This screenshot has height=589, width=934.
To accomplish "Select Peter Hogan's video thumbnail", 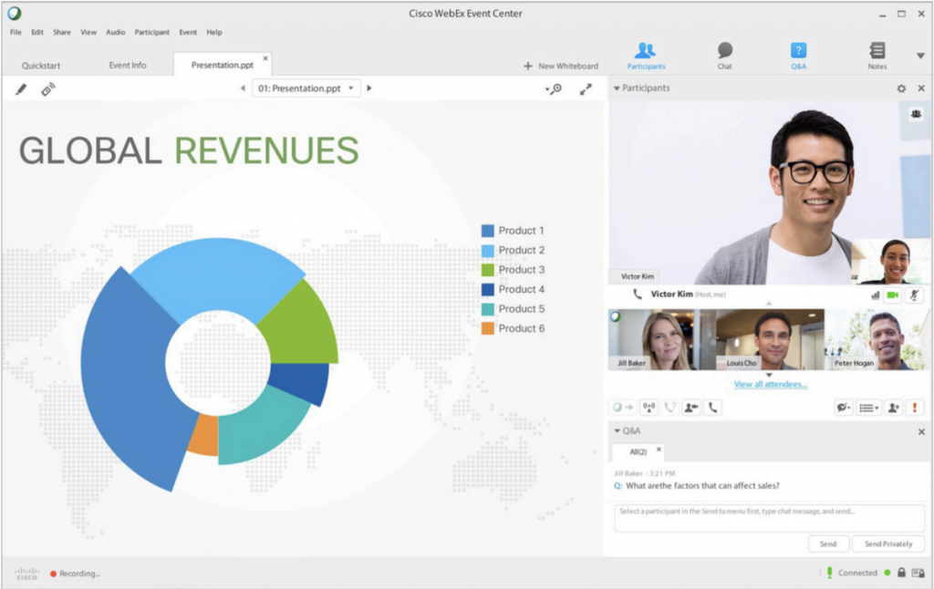I will [877, 339].
